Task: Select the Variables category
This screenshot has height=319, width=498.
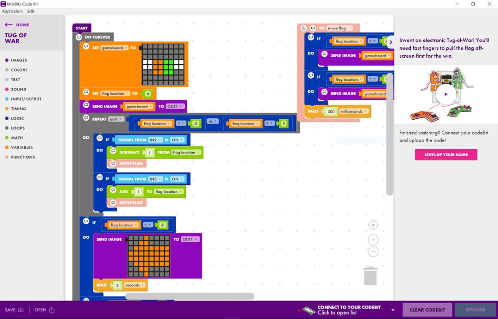Action: (22, 148)
